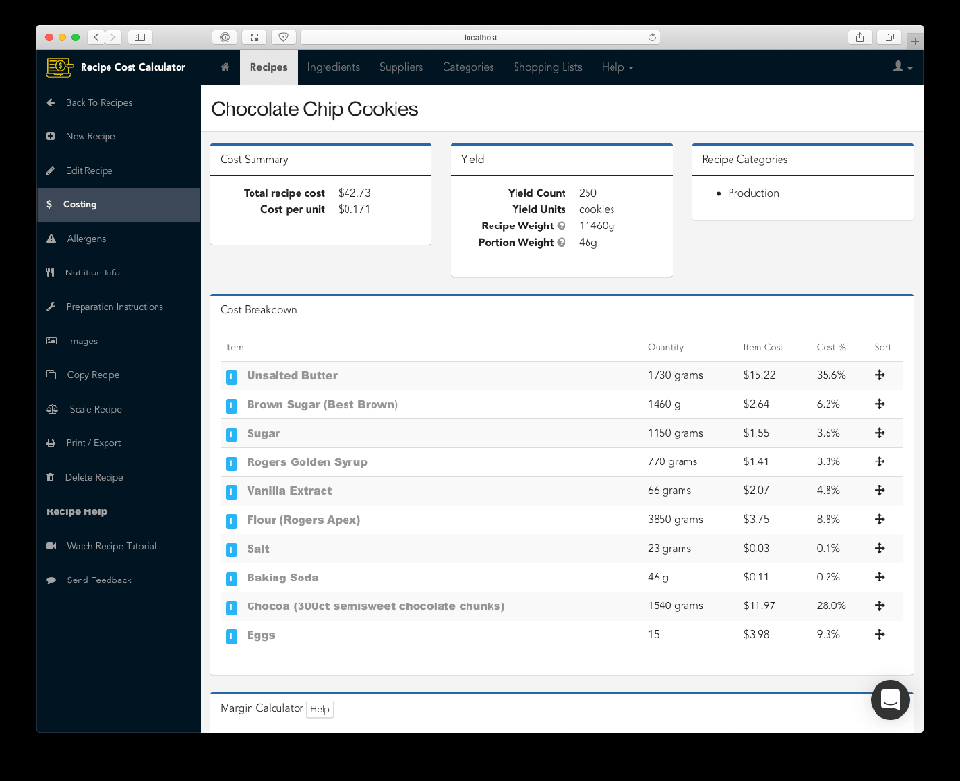Click sort handle for Rogers Golden Syrup
This screenshot has width=960, height=781.
pyautogui.click(x=879, y=461)
